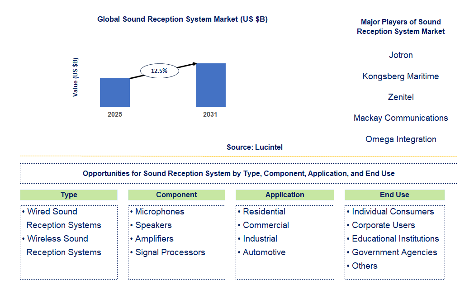Click the '2025' axis label
This screenshot has width=469, height=285.
[x=115, y=114]
